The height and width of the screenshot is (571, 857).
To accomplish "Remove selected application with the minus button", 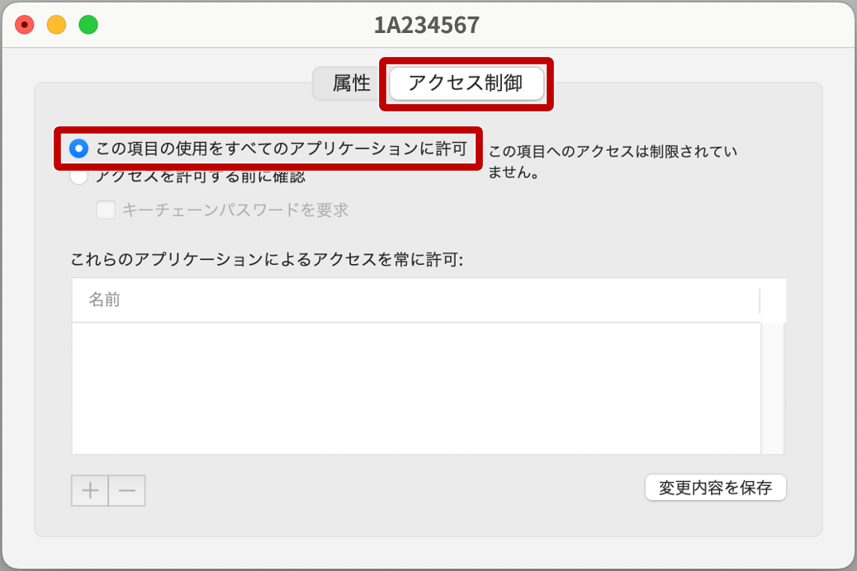I will (127, 490).
